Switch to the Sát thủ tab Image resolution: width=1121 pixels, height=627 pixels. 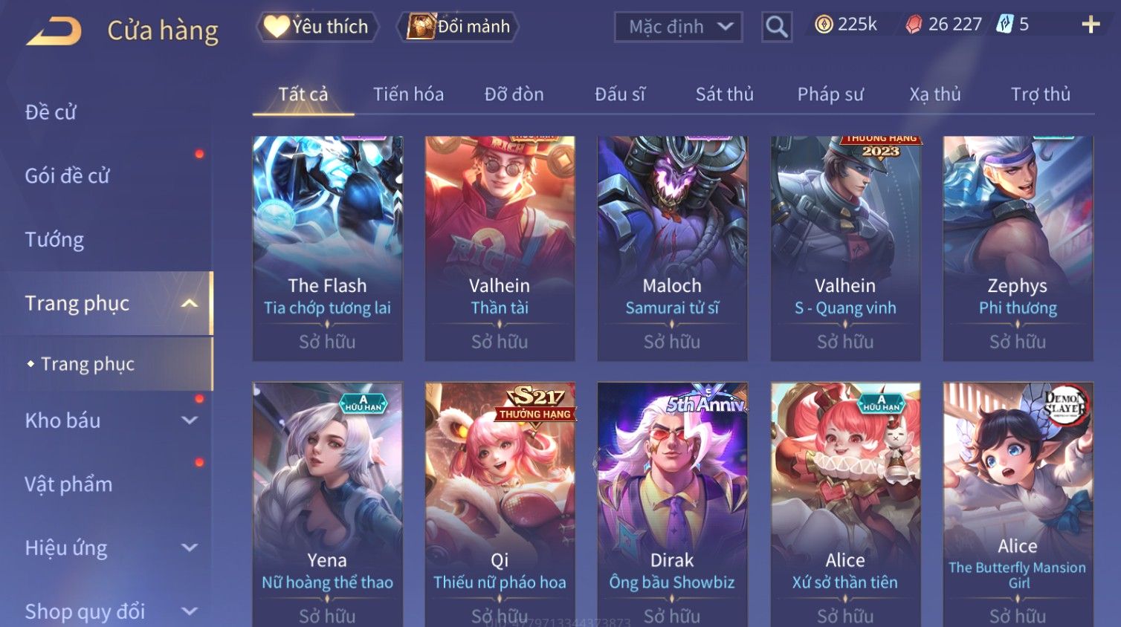[724, 94]
